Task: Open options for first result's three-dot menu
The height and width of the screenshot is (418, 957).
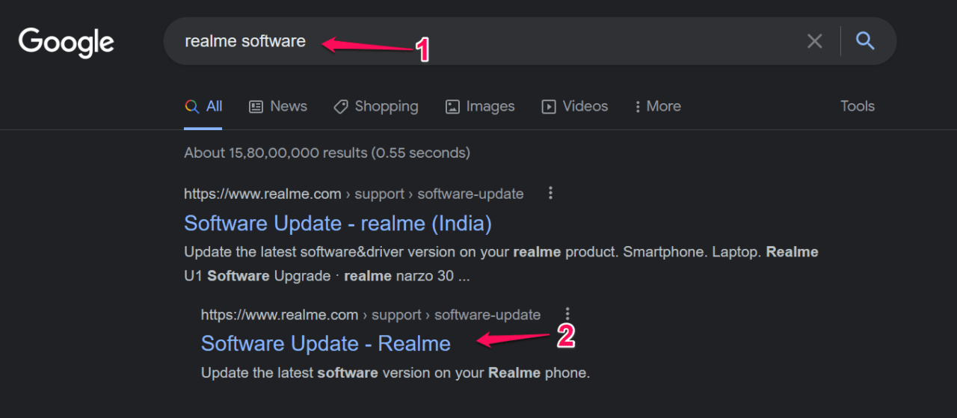Action: pyautogui.click(x=551, y=193)
